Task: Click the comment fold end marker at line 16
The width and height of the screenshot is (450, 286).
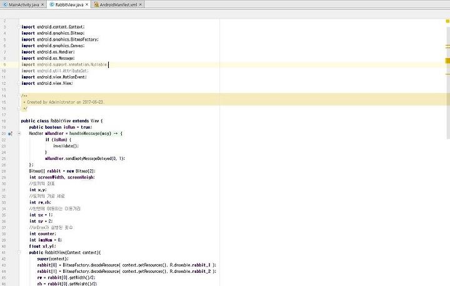Action: coord(19,109)
